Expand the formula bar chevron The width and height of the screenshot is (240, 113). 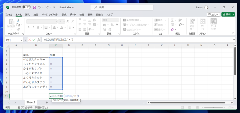point(234,40)
